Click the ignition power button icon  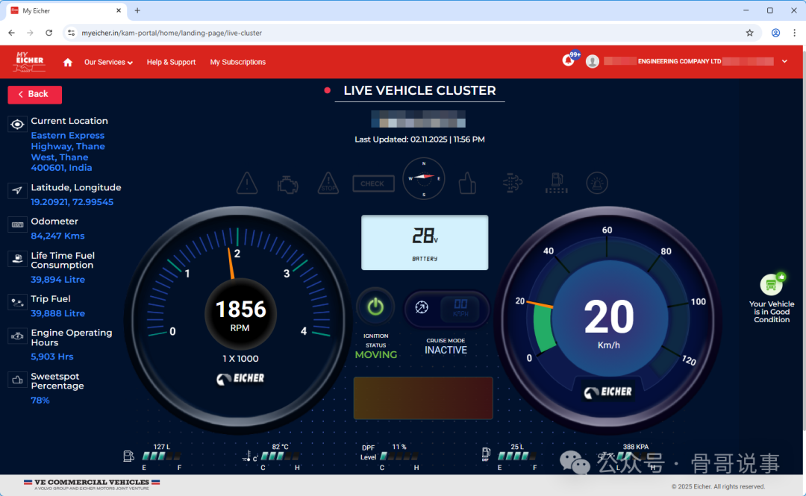pyautogui.click(x=375, y=307)
